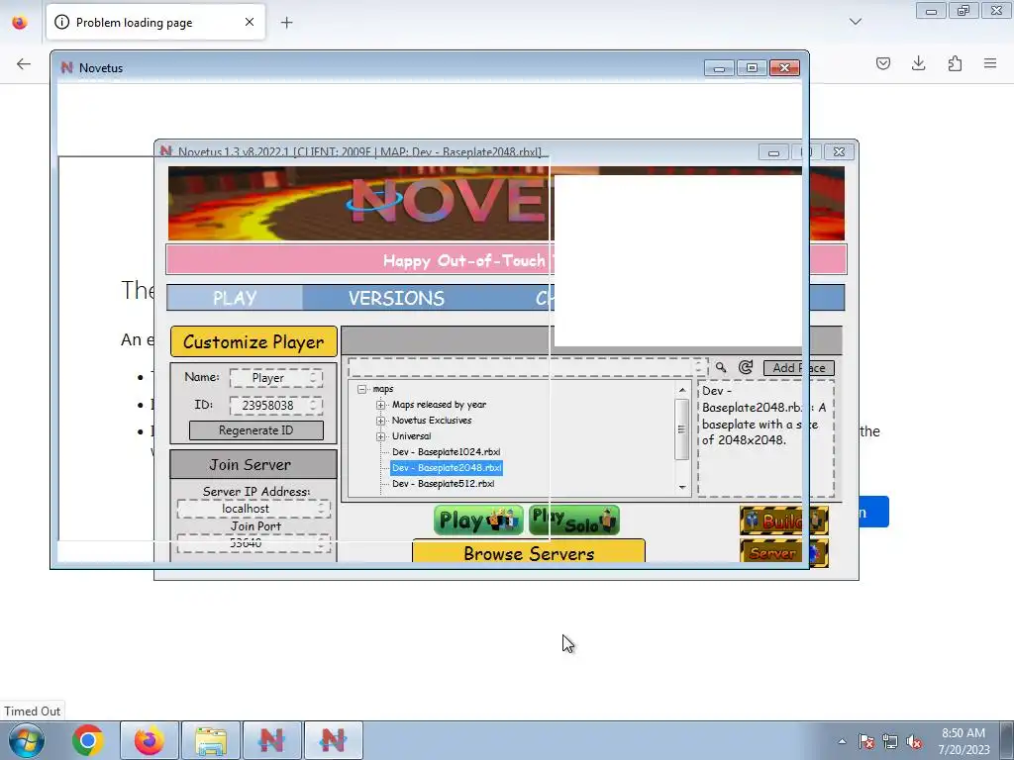Open Firefox application hamburger menu
The image size is (1014, 760).
click(x=990, y=63)
